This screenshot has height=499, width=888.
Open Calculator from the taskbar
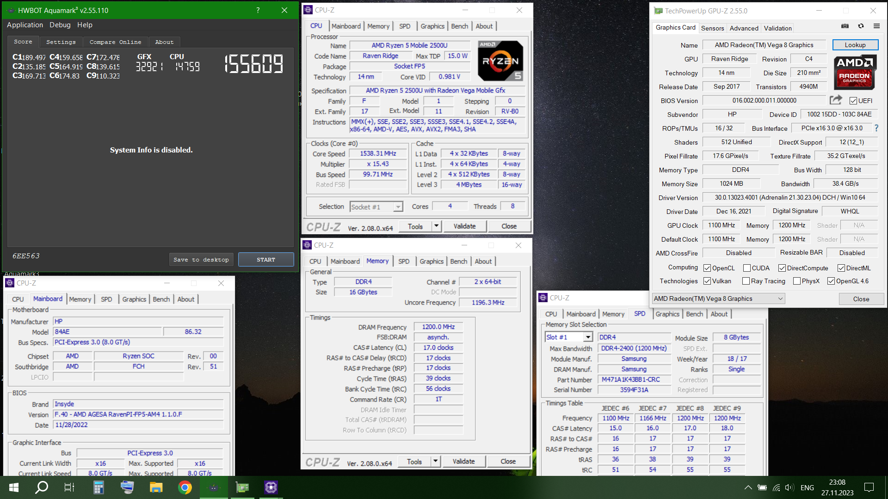click(98, 487)
